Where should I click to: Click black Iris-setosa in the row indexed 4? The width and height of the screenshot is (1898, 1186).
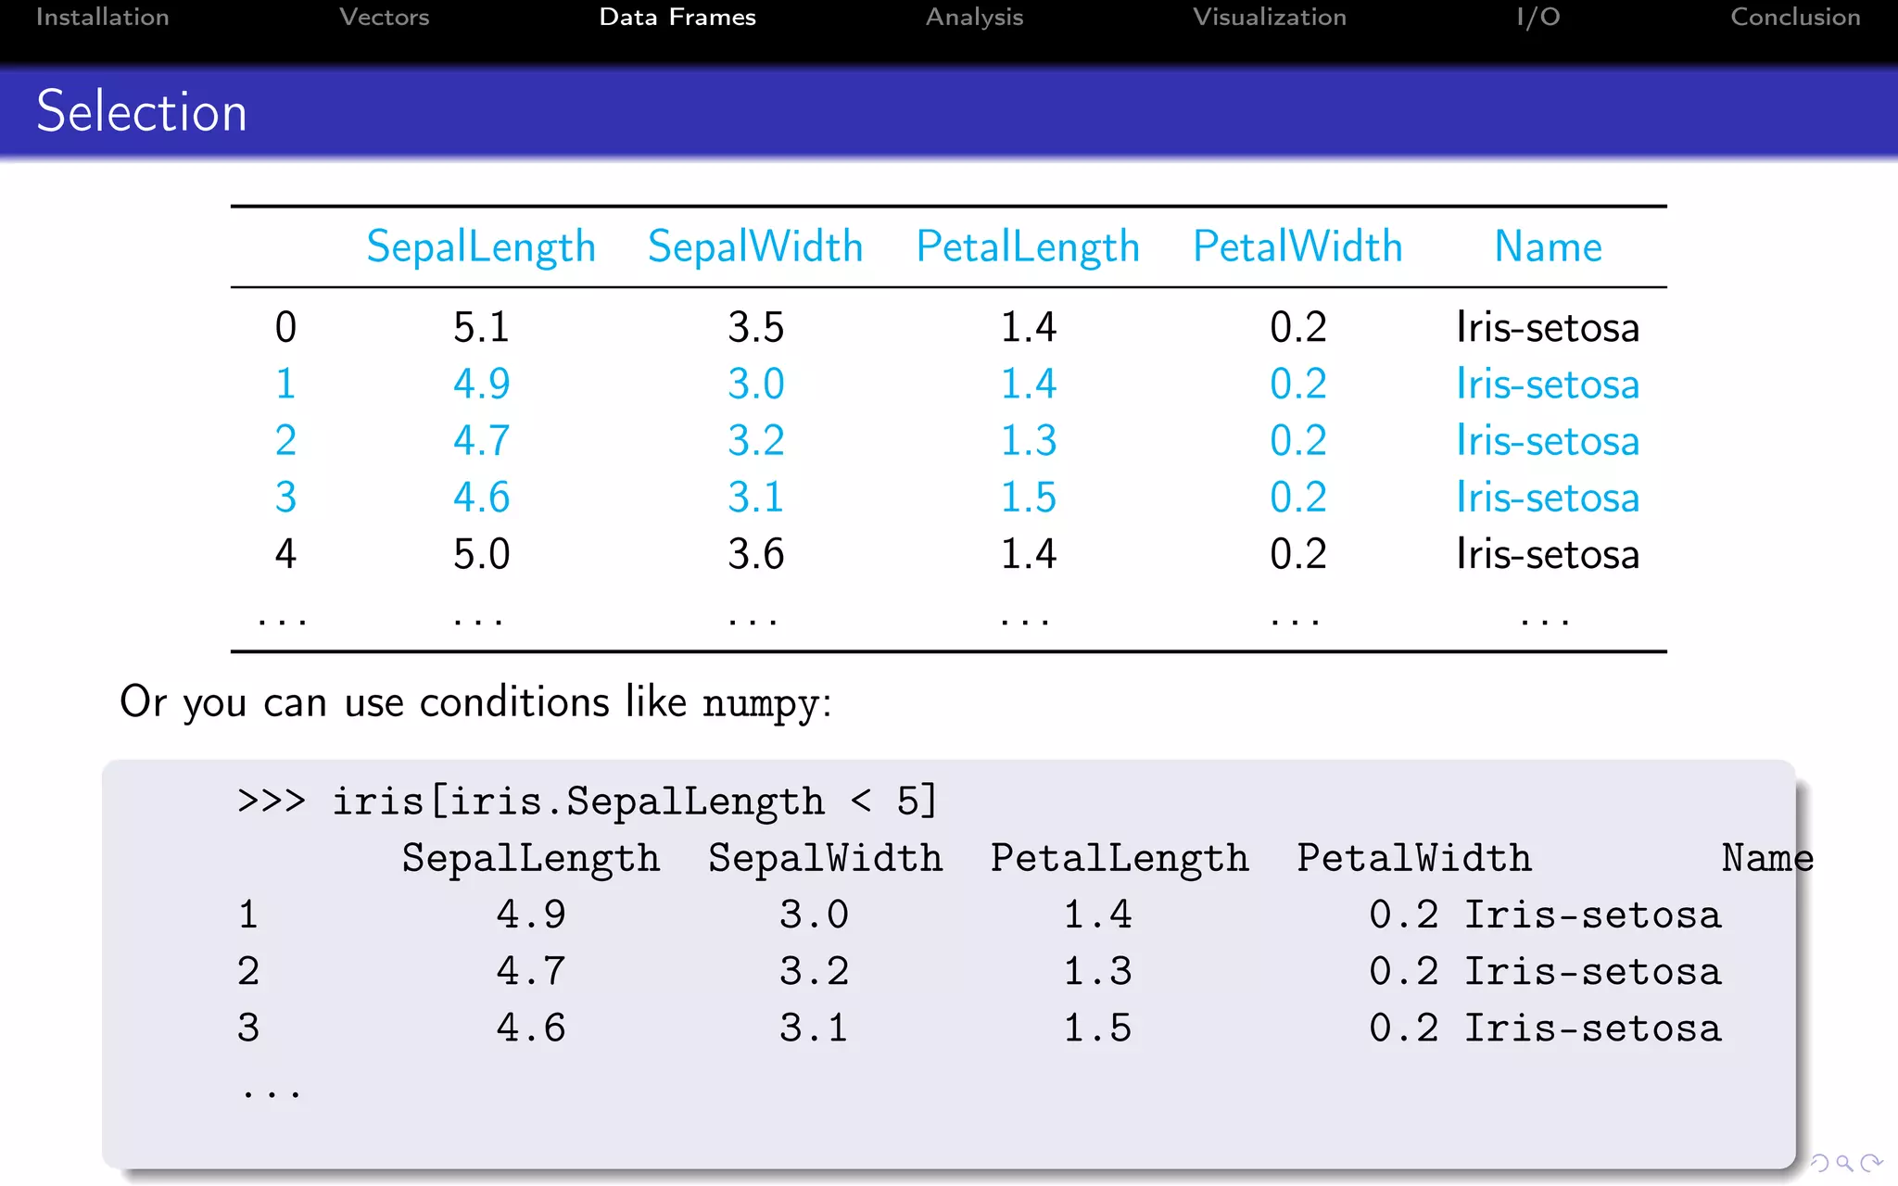click(1548, 554)
